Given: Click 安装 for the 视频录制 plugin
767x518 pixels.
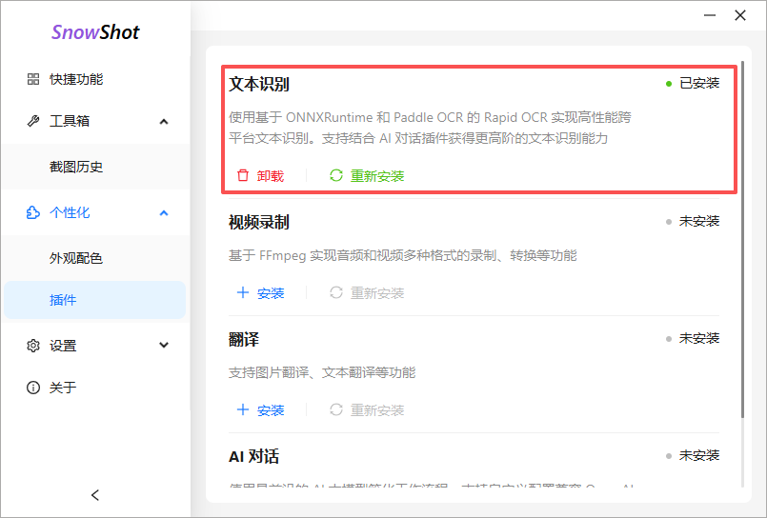Looking at the screenshot, I should pyautogui.click(x=271, y=293).
